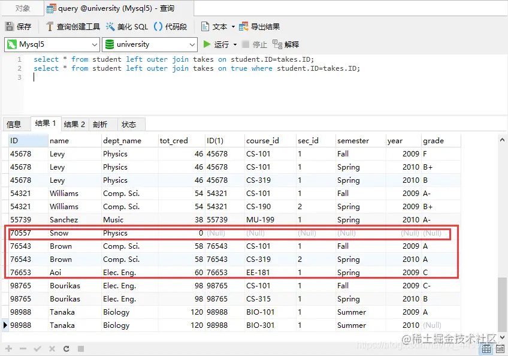
Task: Click the Explain (解释) icon
Action: click(x=277, y=44)
